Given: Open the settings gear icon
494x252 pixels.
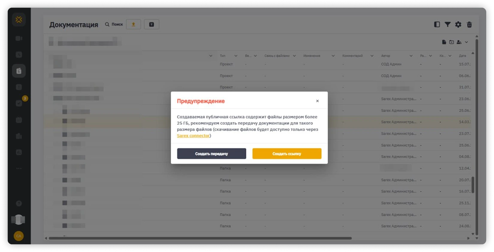Looking at the screenshot, I should 458,25.
